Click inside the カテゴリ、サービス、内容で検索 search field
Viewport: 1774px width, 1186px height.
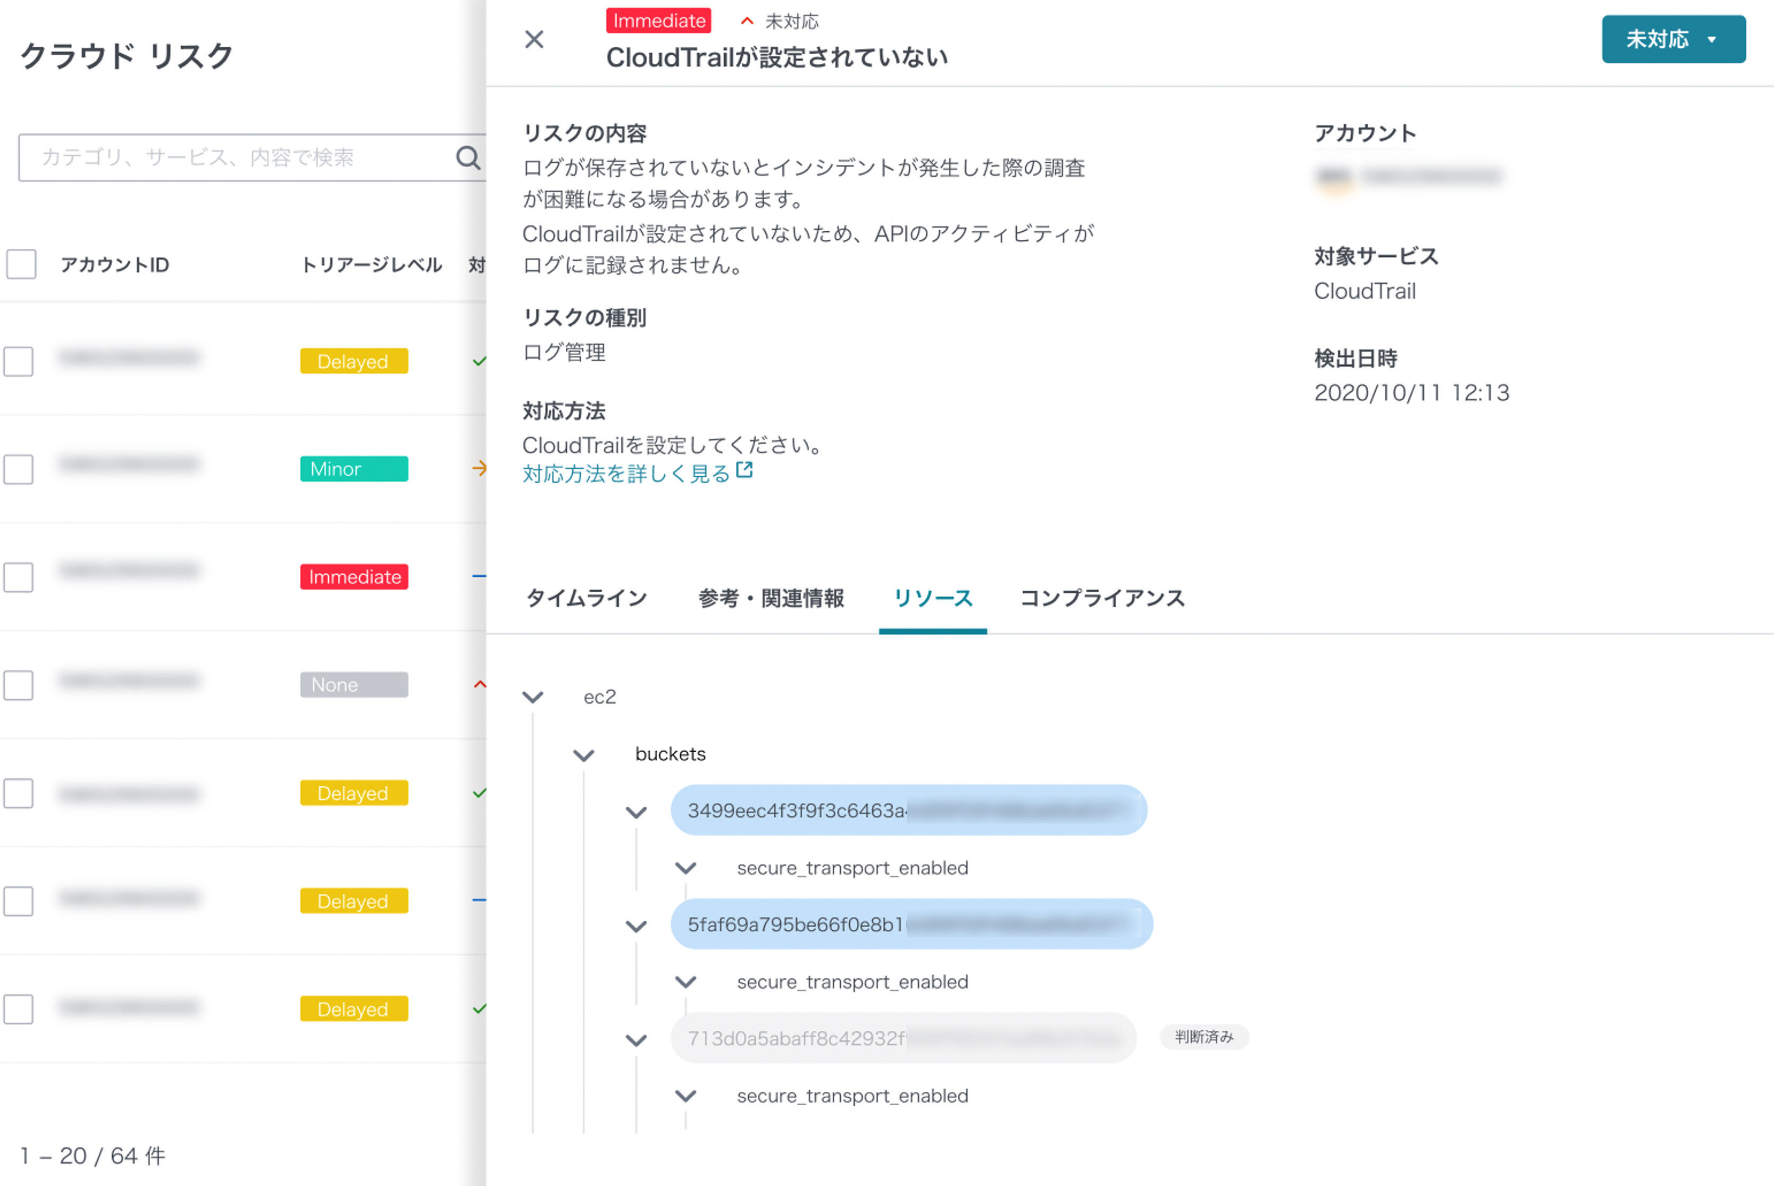[x=227, y=158]
